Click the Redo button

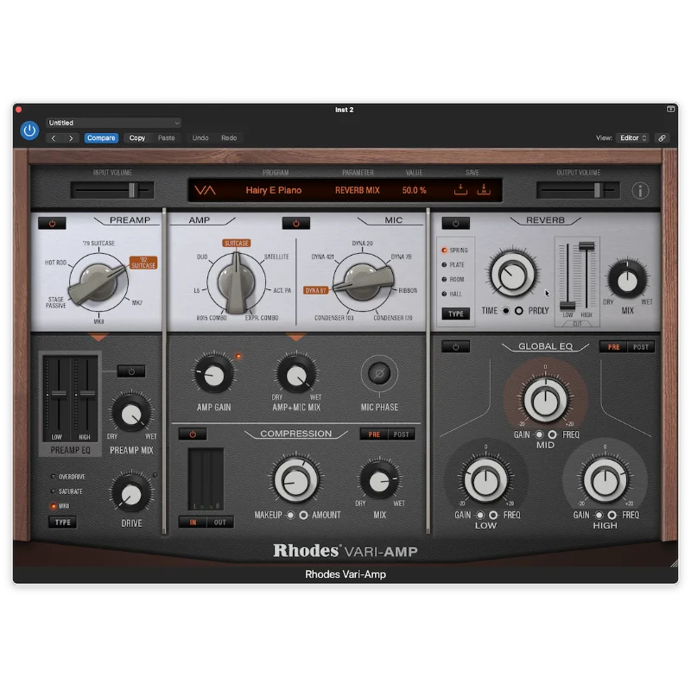[229, 138]
